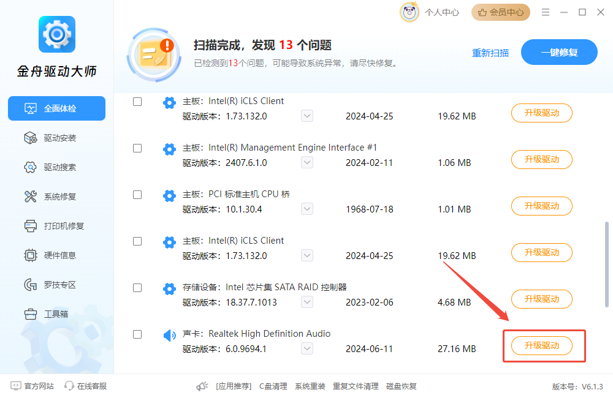Check the first Intel(R) iCLS Client box
This screenshot has height=398, width=613.
[x=137, y=102]
